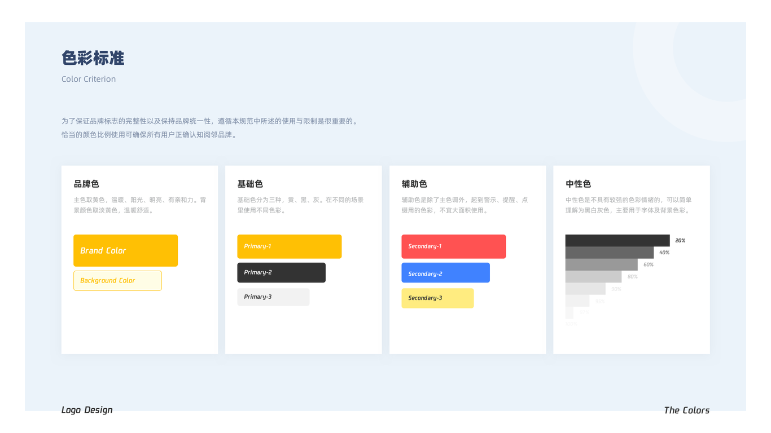
Task: Click the description starting '中性色是不具有较强'
Action: coord(629,205)
